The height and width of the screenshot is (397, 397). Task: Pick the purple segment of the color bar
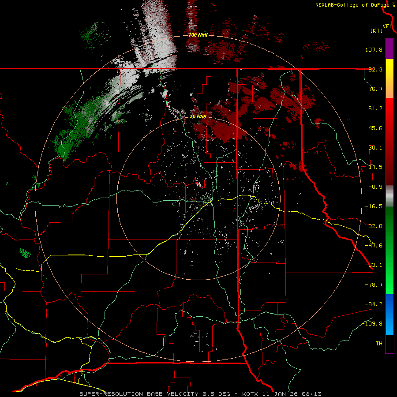click(390, 49)
